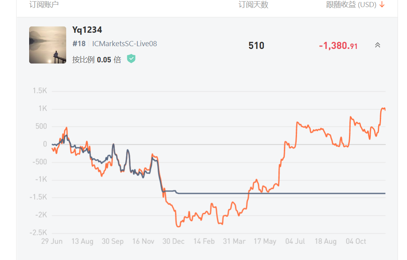Click the -1,380.91 follow profit value
Viewport: 407px width, 260px height.
tap(338, 46)
